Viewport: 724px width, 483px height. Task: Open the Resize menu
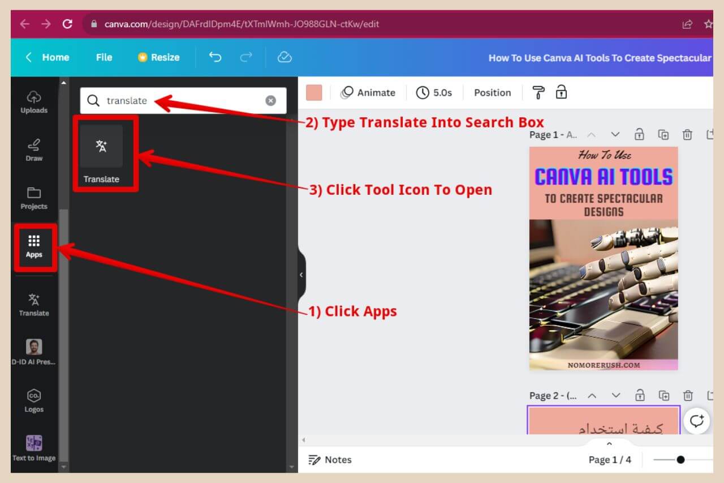tap(158, 57)
